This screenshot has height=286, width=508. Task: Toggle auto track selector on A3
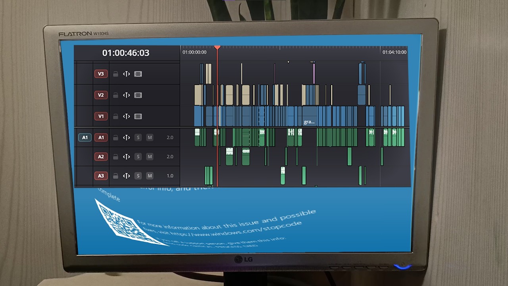[x=127, y=176]
